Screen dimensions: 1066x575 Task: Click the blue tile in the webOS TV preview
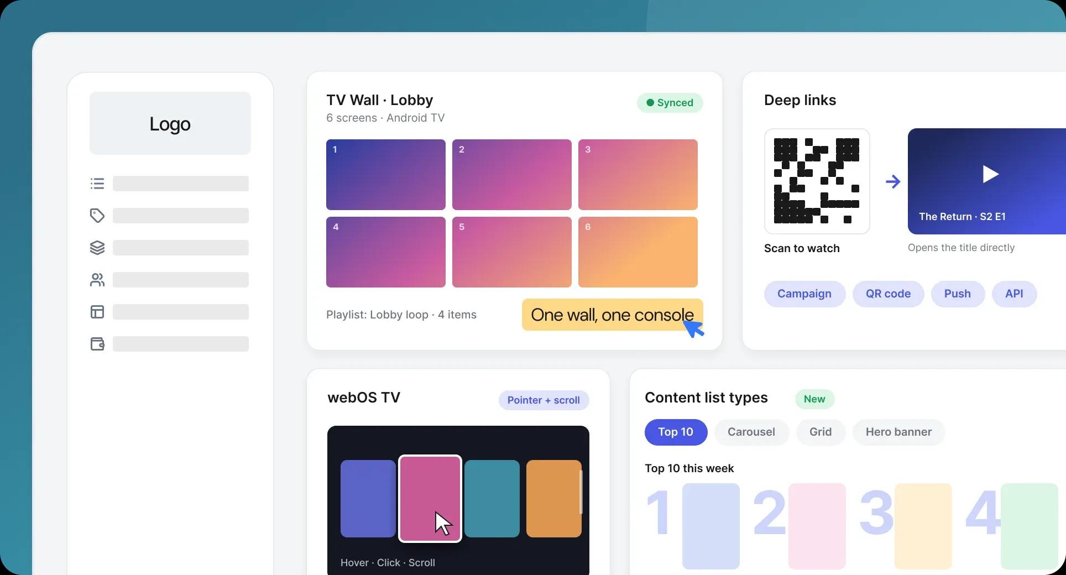pyautogui.click(x=368, y=499)
